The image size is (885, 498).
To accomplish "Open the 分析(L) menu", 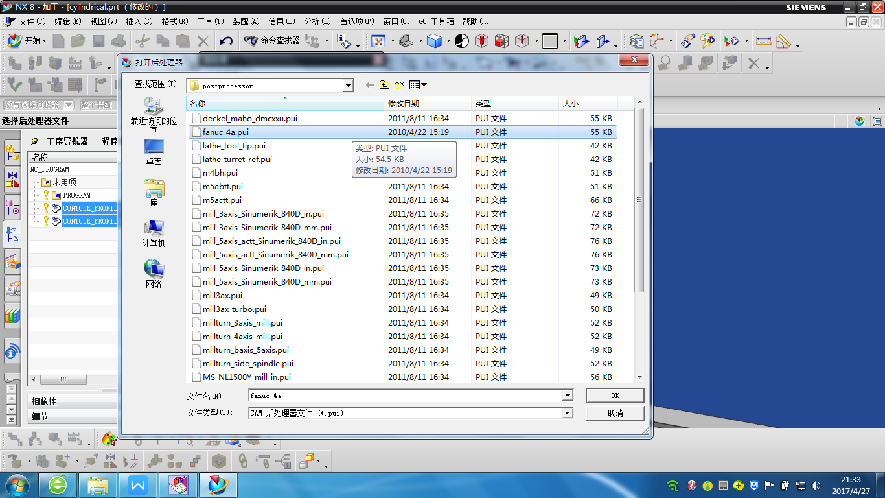I will (x=317, y=21).
